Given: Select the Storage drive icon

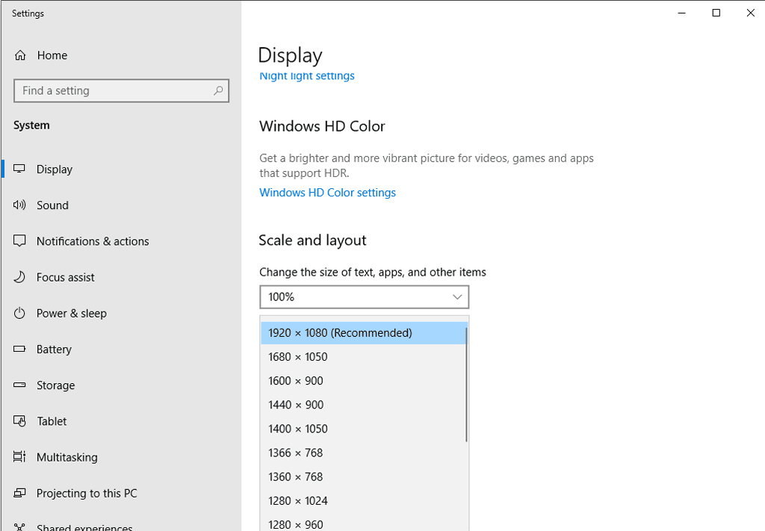Looking at the screenshot, I should coord(19,385).
